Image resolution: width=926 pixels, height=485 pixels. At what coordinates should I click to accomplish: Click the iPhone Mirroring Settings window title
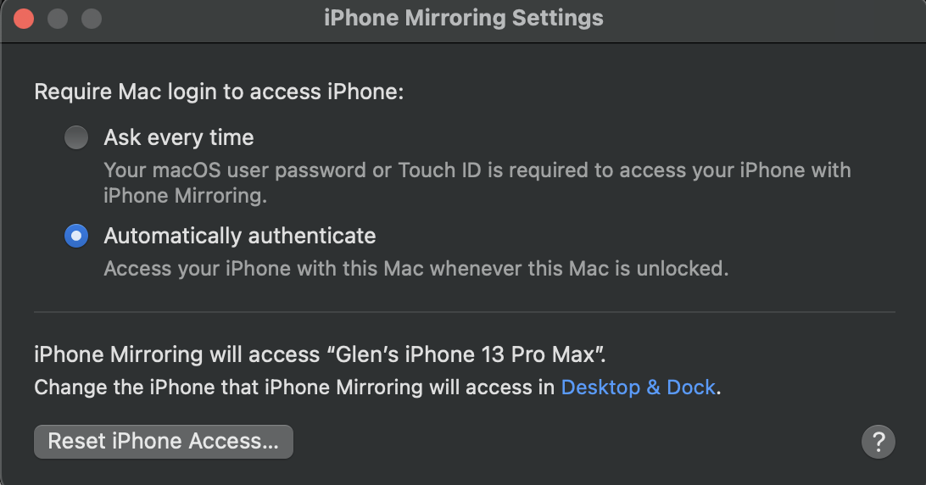click(463, 18)
